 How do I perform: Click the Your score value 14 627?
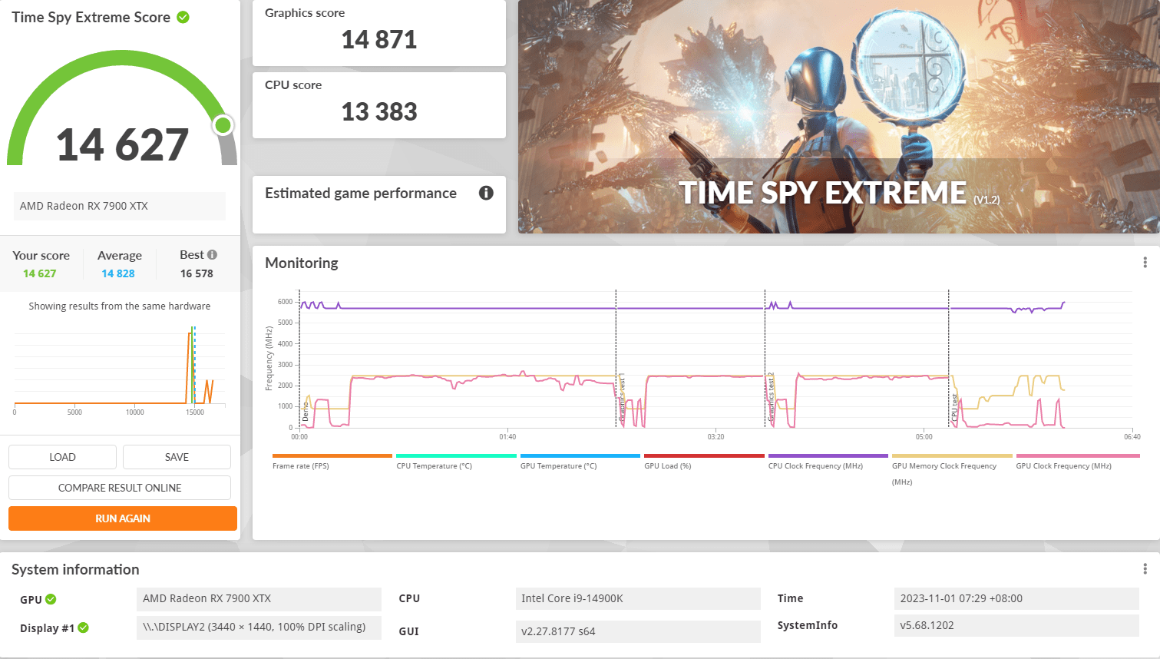pos(40,273)
